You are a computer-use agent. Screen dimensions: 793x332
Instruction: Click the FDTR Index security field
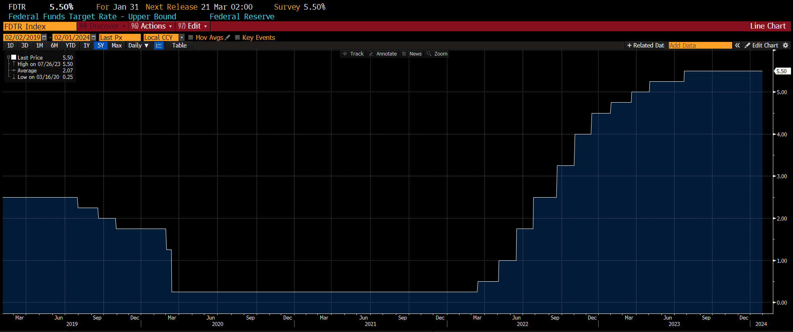pyautogui.click(x=40, y=26)
